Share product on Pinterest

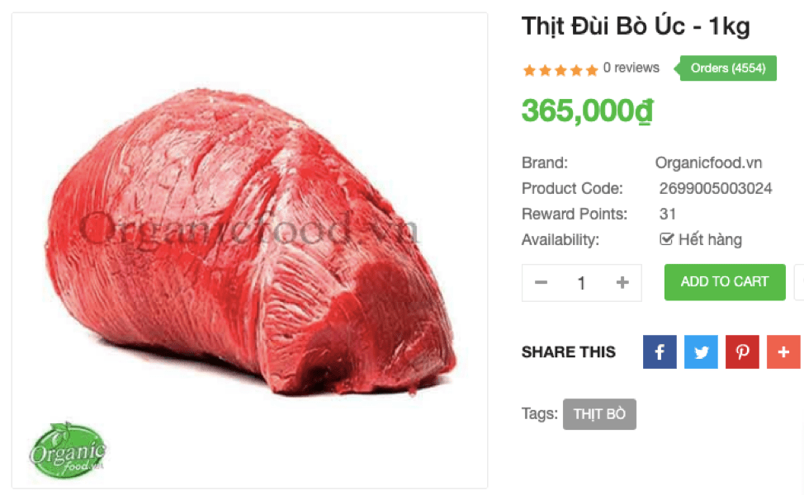coord(742,352)
